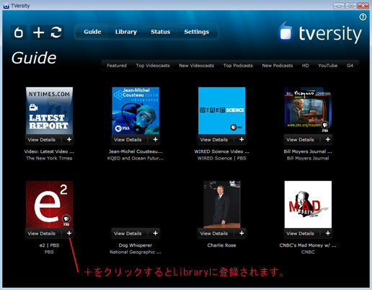The image size is (372, 290).
Task: View Details for Charlie Rose
Action: [x=214, y=234]
